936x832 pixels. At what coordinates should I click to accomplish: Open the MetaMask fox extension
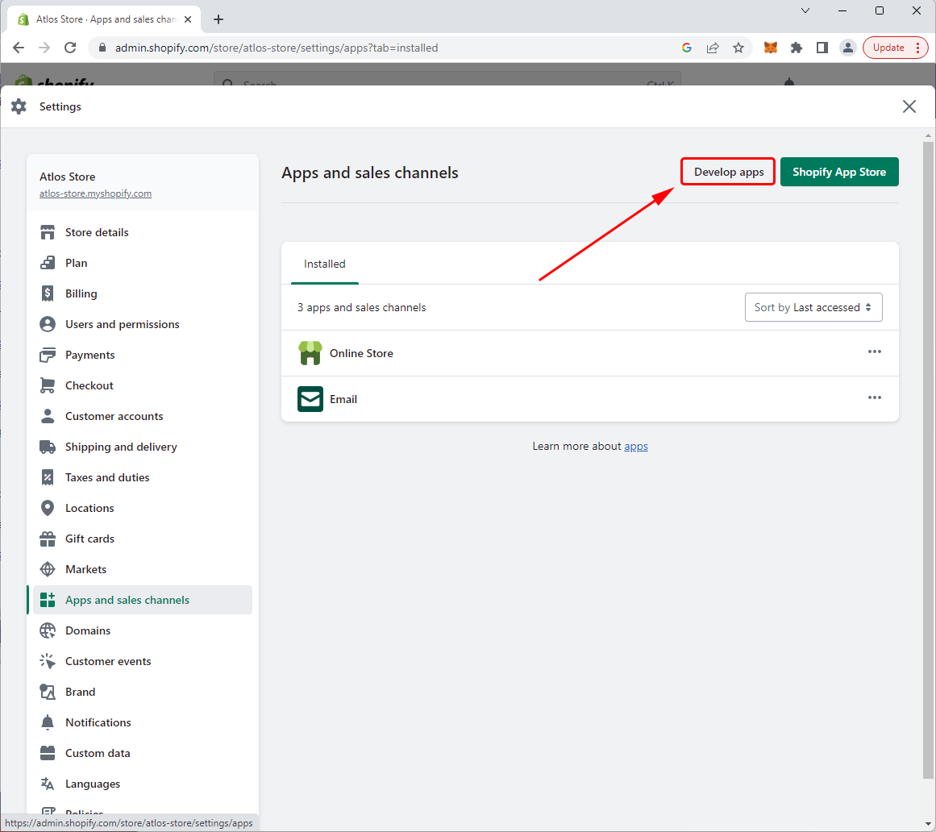[x=771, y=48]
